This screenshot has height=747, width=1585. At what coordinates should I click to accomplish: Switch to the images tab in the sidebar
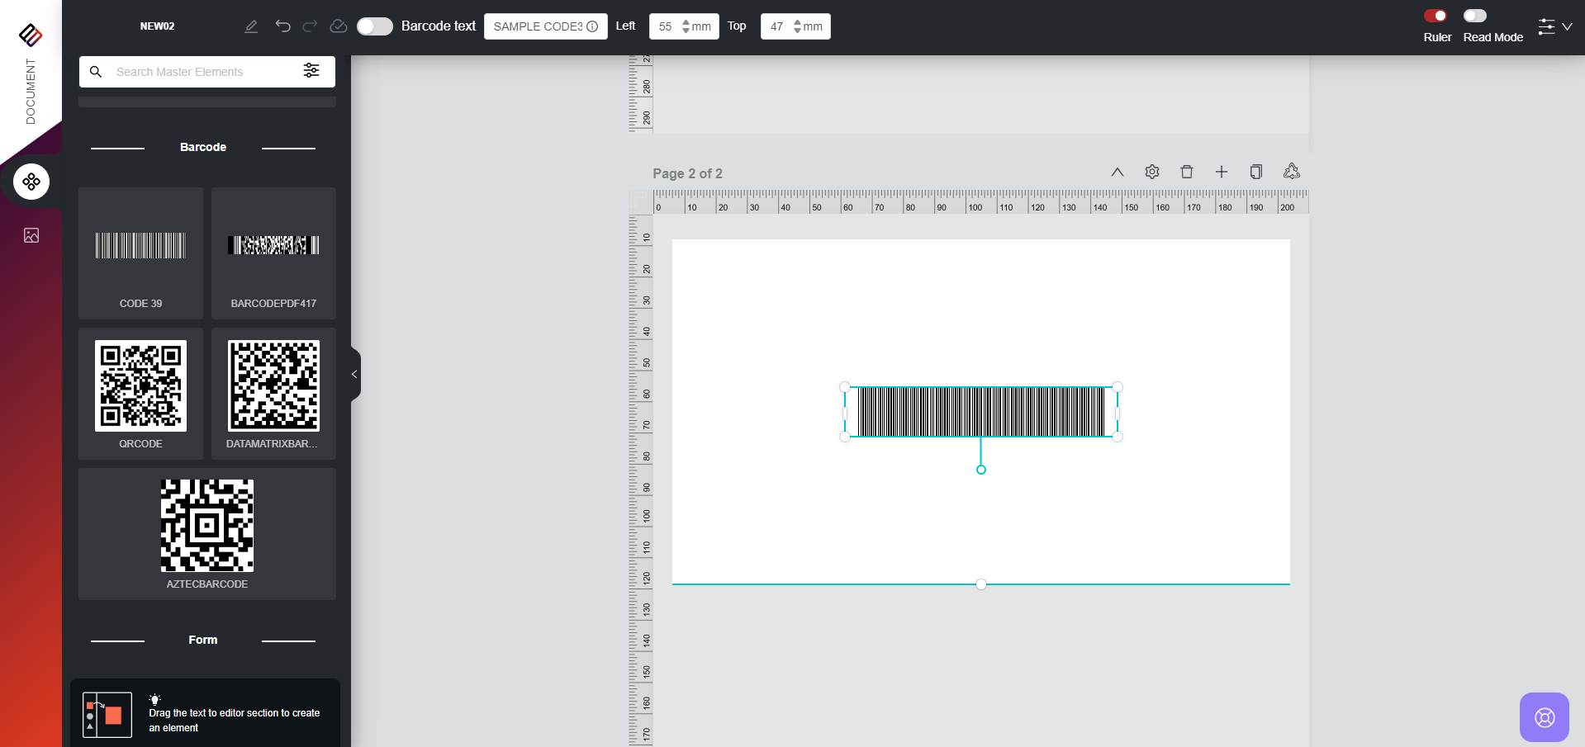click(31, 235)
